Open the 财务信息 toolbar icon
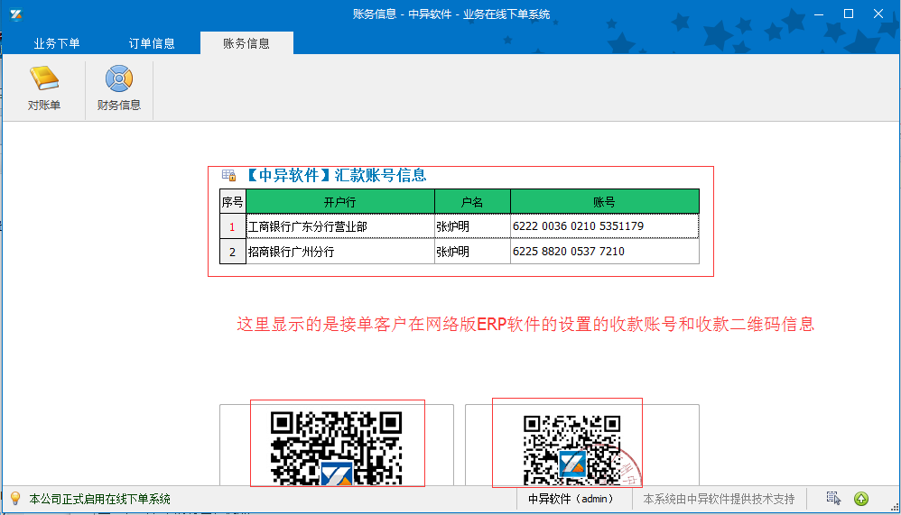Image resolution: width=901 pixels, height=515 pixels. coord(119,88)
